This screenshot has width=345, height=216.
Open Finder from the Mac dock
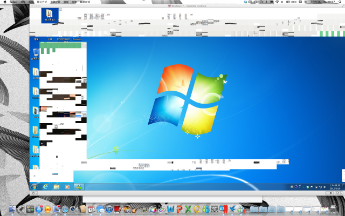[x=12, y=209]
